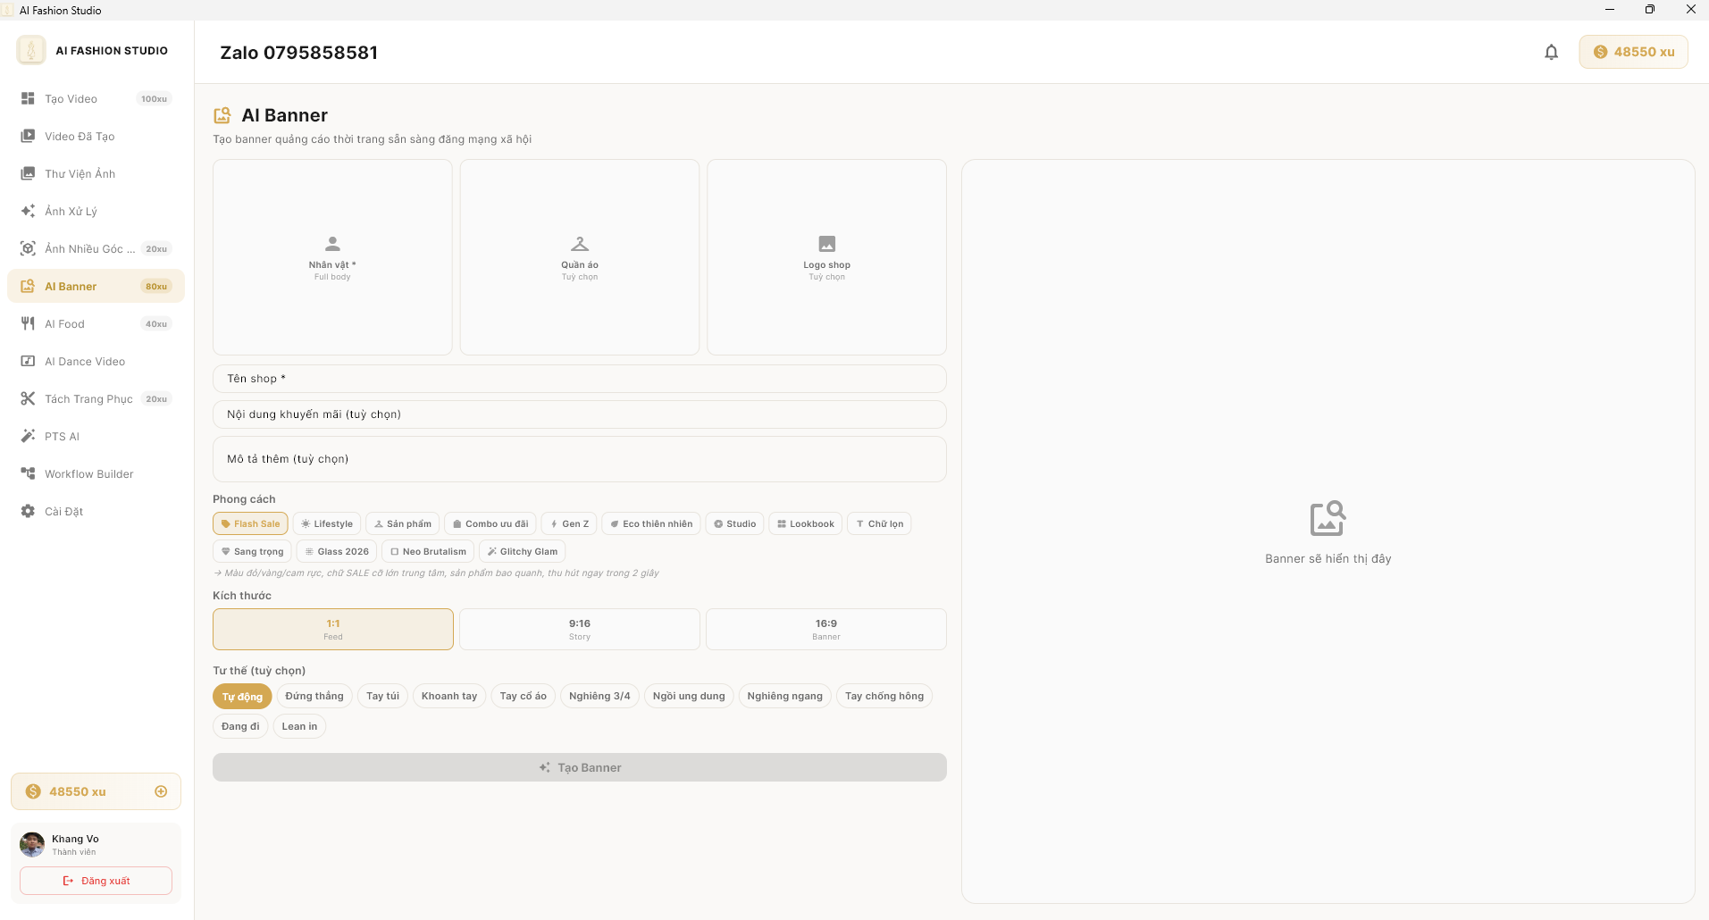The height and width of the screenshot is (920, 1709).
Task: Select the 9:16 Story size option
Action: (x=579, y=629)
